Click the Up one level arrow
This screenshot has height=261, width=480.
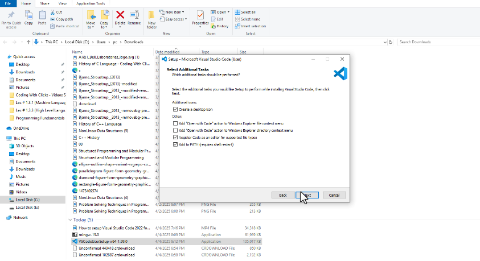[28, 42]
